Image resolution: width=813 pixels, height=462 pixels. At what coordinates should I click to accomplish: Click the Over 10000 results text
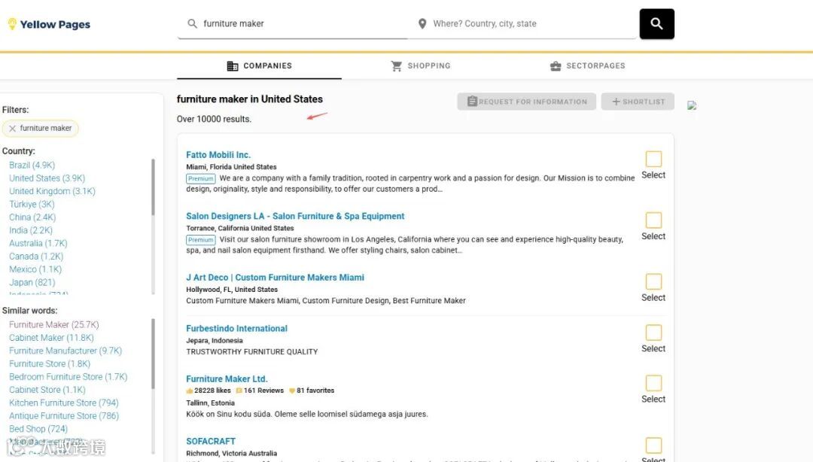coord(214,119)
